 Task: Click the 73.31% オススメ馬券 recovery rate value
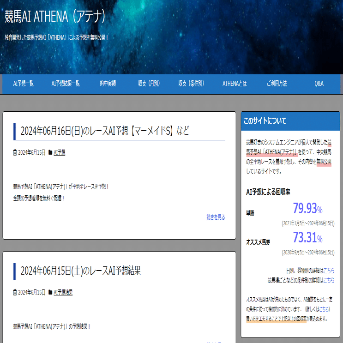click(x=307, y=237)
